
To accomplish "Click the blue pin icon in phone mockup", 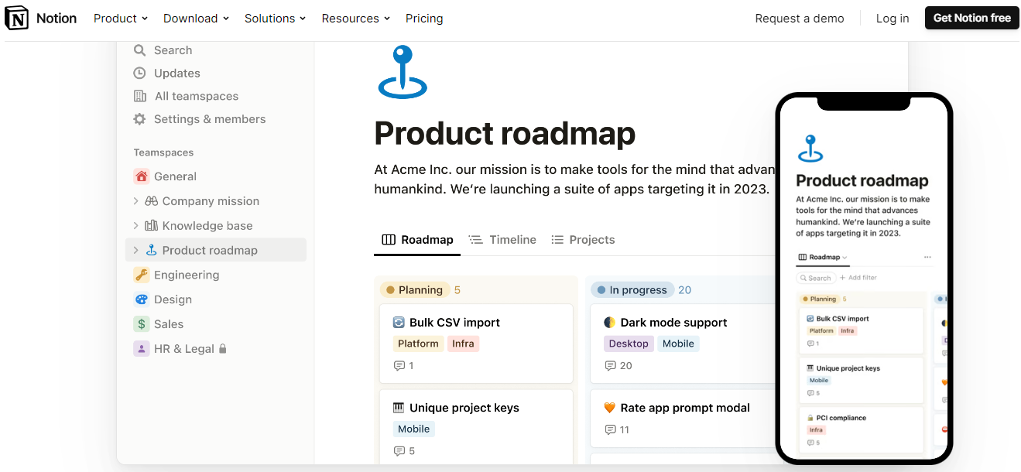I will point(810,149).
